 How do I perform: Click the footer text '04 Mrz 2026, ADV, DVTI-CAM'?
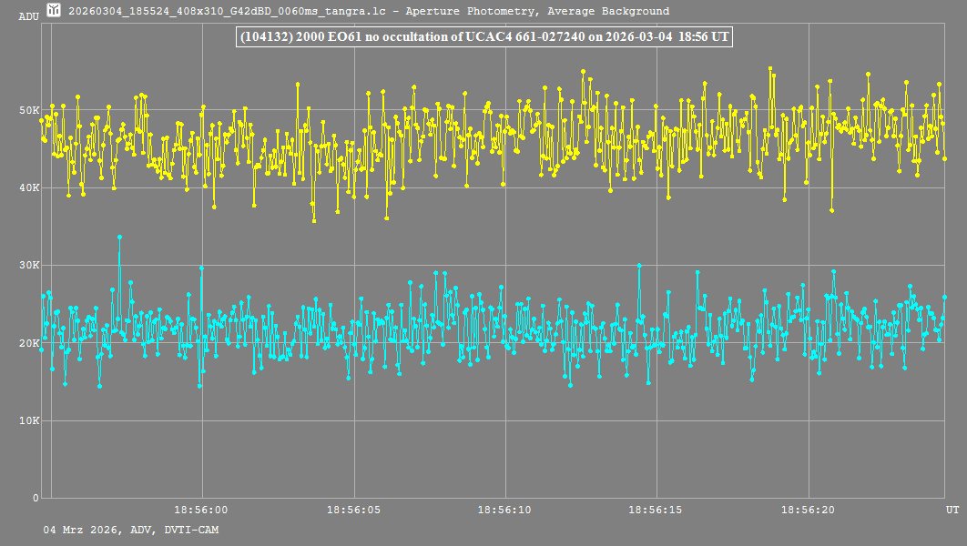tap(130, 530)
